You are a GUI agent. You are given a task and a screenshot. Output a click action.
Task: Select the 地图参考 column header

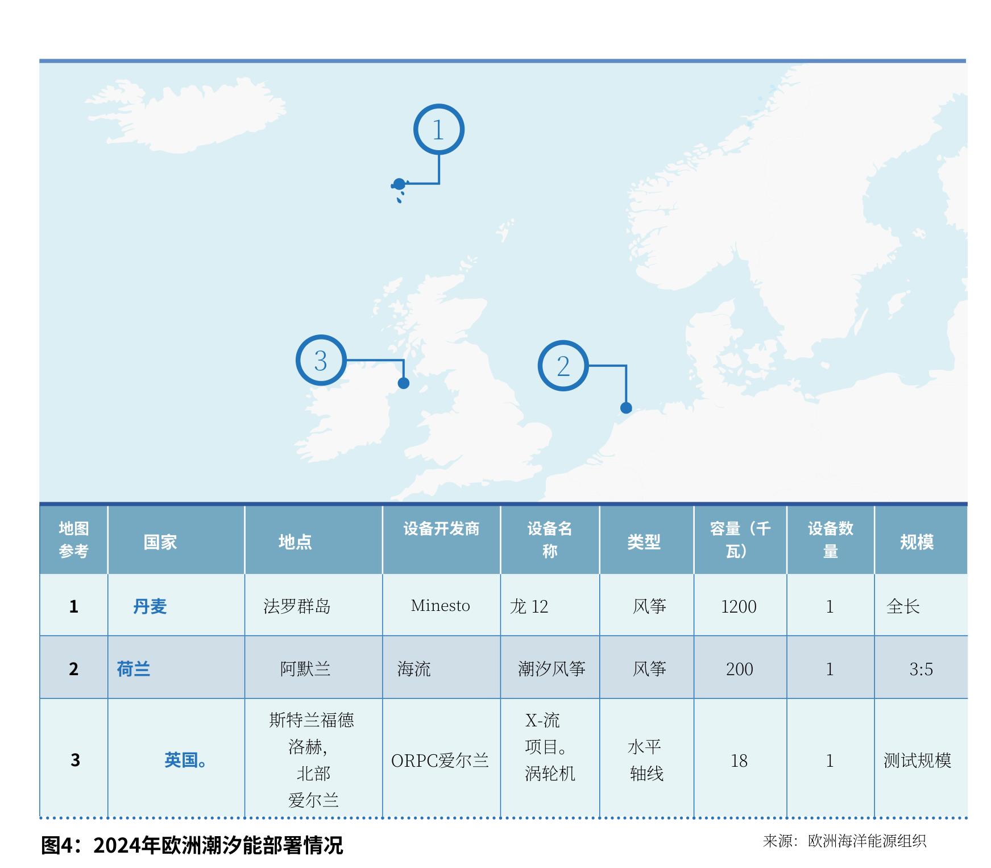pos(74,540)
